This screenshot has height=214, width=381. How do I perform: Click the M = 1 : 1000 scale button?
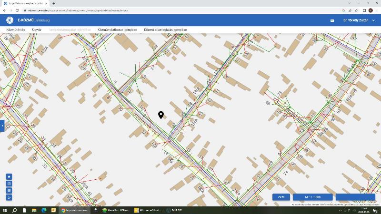coord(313,197)
